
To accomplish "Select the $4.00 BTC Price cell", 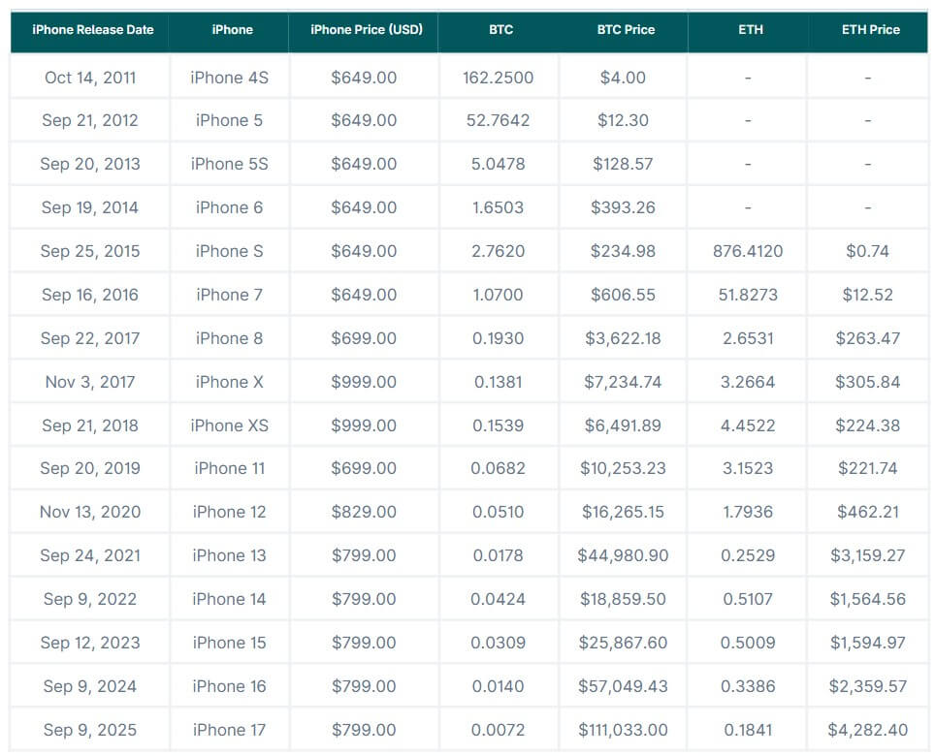I will pyautogui.click(x=624, y=77).
